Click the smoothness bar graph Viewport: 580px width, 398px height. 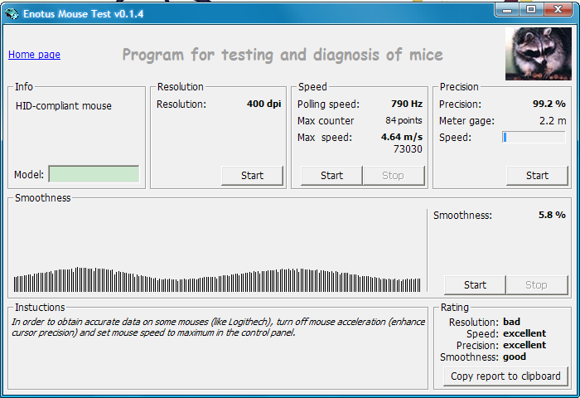pos(217,279)
